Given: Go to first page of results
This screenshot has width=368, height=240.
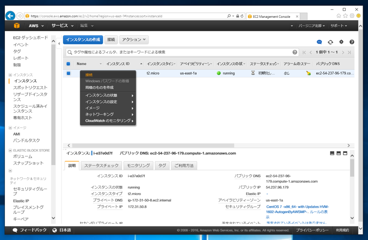Looking at the screenshot, I should click(x=304, y=52).
